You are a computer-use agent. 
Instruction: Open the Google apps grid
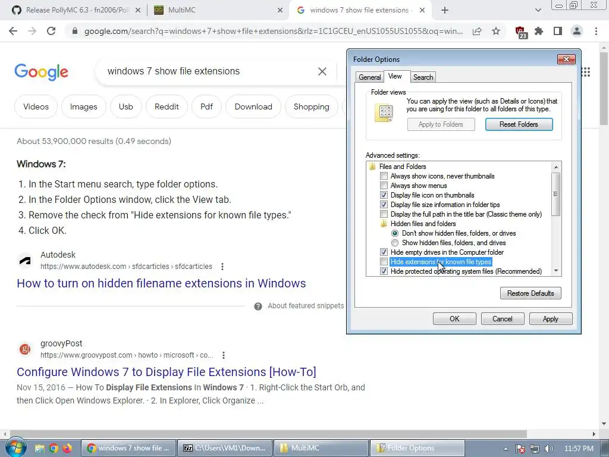click(x=586, y=72)
